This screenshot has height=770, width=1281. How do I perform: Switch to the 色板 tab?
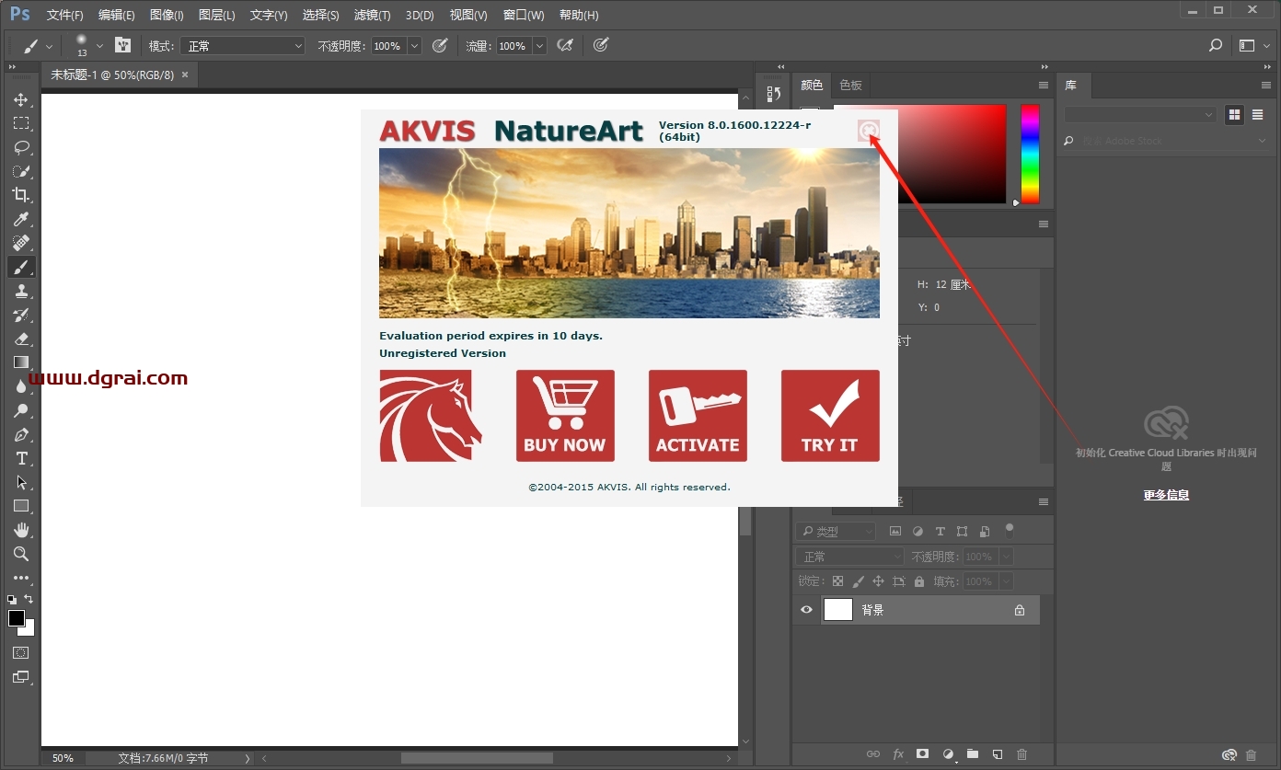(851, 85)
